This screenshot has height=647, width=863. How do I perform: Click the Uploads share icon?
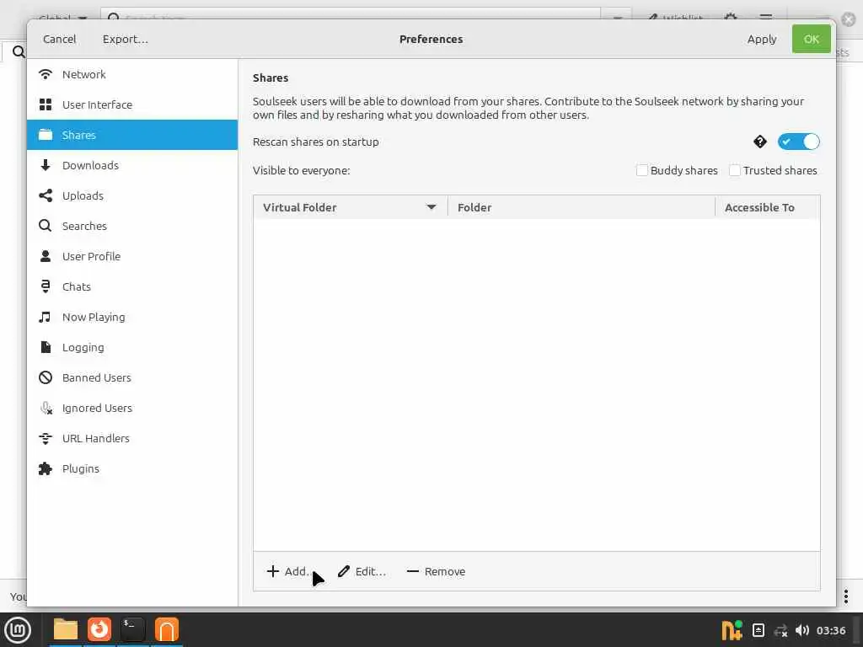pos(46,195)
